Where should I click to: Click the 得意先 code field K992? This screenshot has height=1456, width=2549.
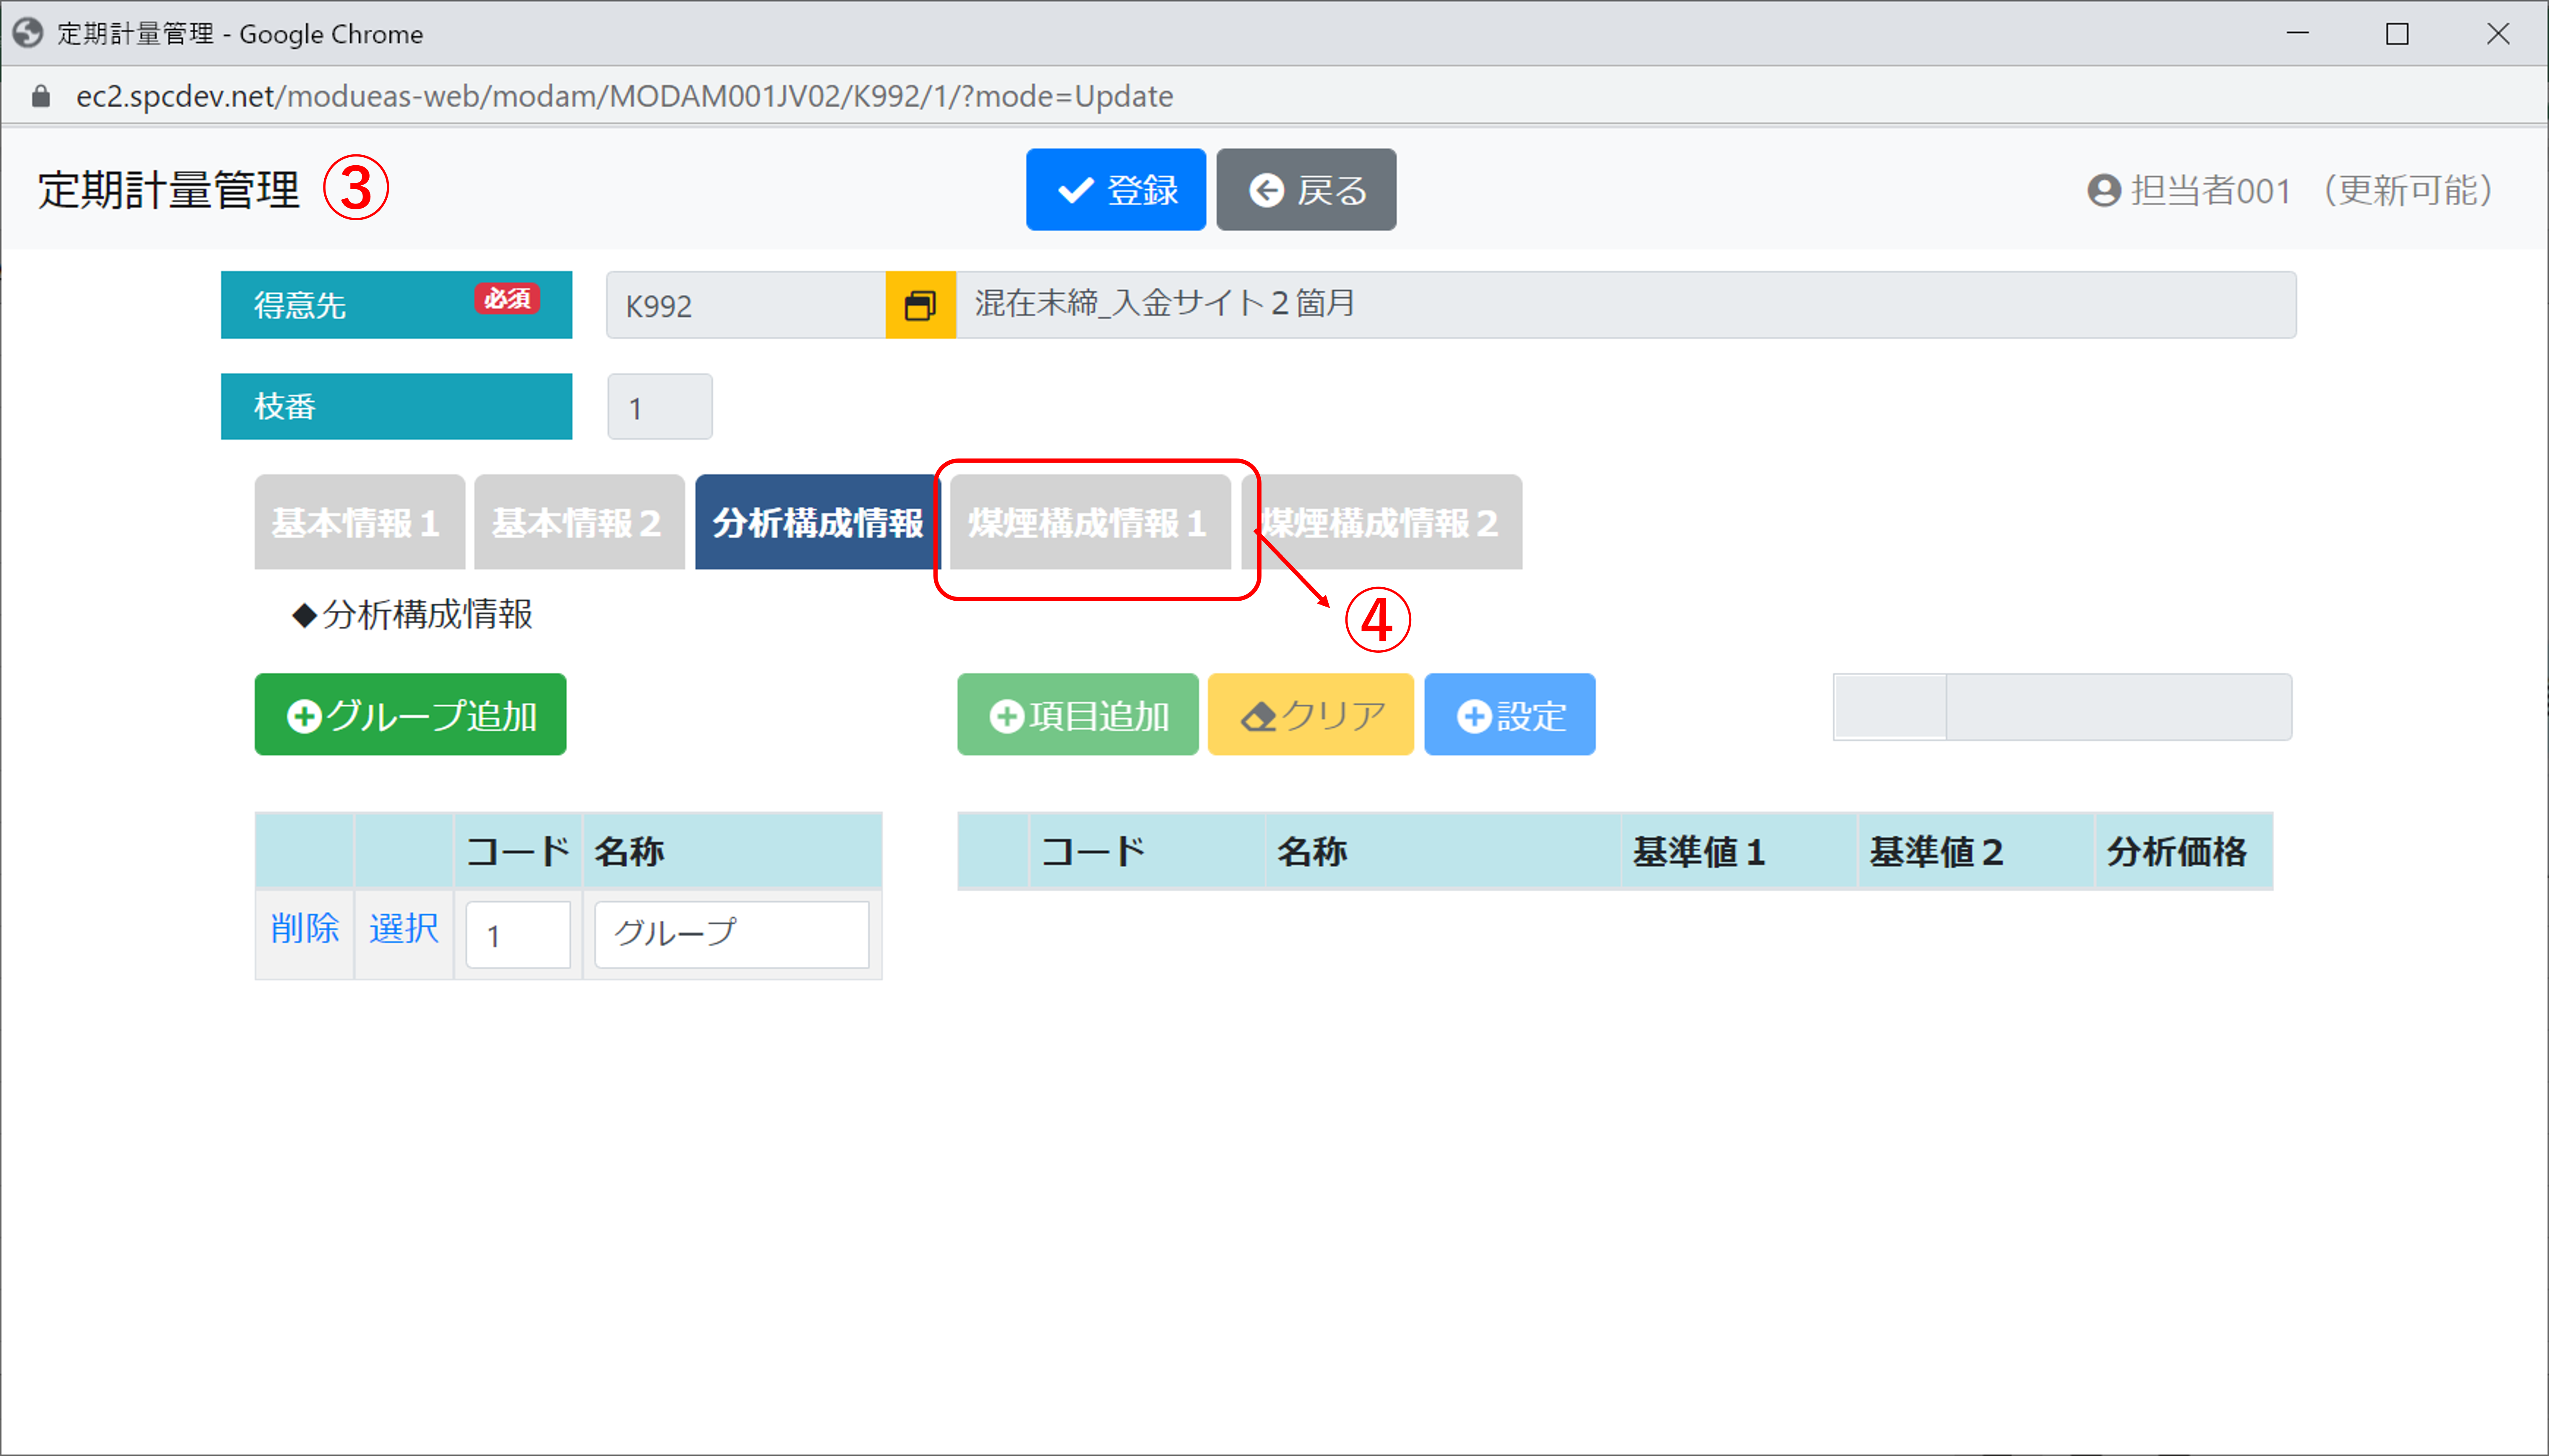pyautogui.click(x=746, y=305)
